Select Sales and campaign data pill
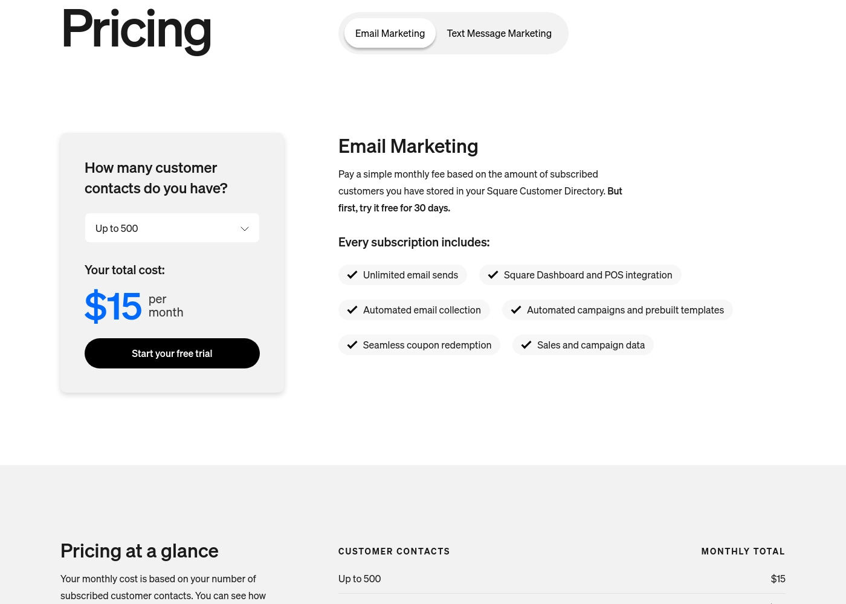This screenshot has height=604, width=846. point(583,345)
